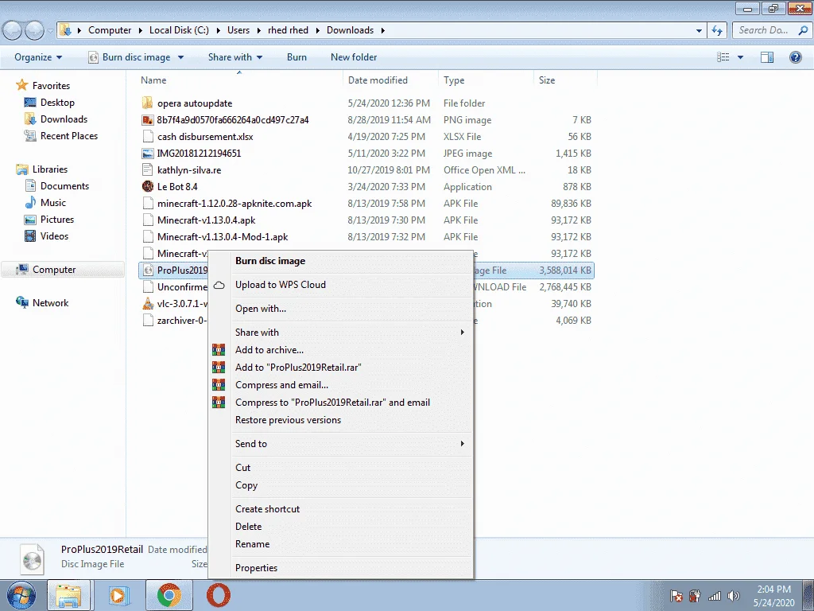Click the New folder button
814x611 pixels.
coord(354,57)
